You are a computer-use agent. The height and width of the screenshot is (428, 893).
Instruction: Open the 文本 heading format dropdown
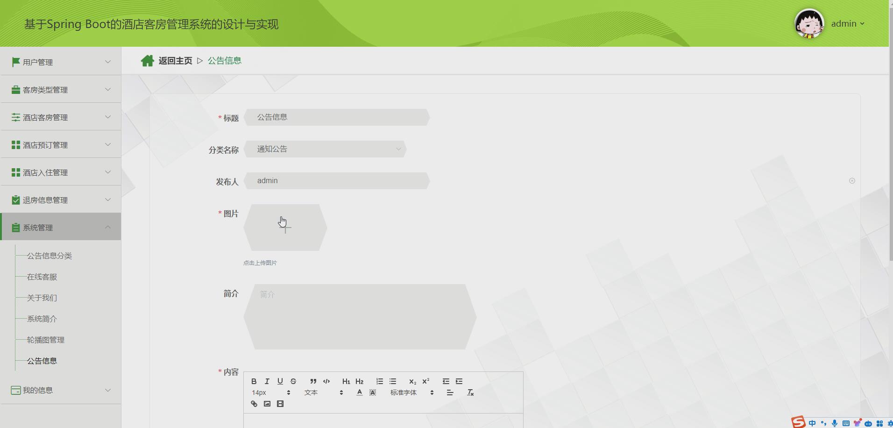(x=324, y=392)
